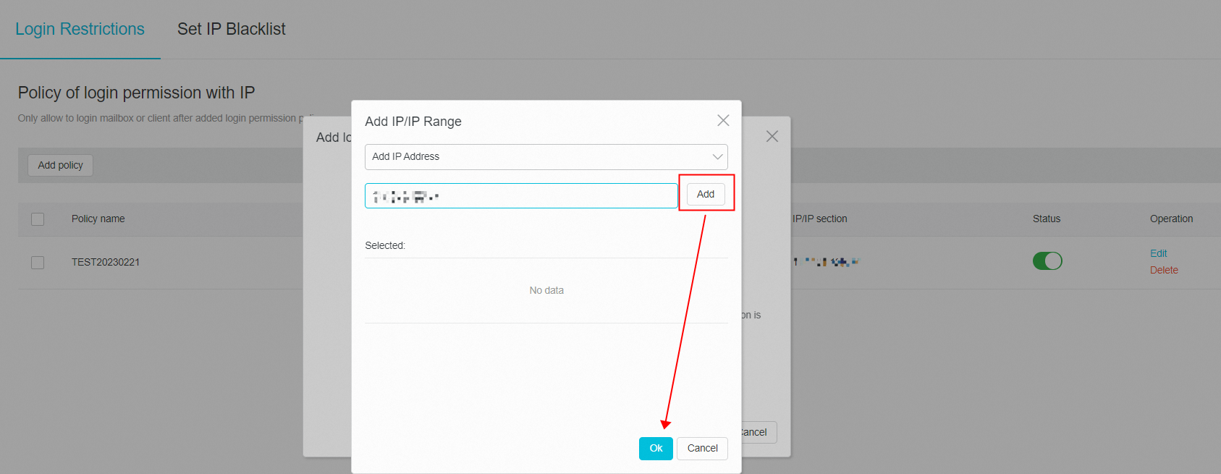
Task: Toggle the TEST20230221 status switch
Action: click(x=1047, y=261)
